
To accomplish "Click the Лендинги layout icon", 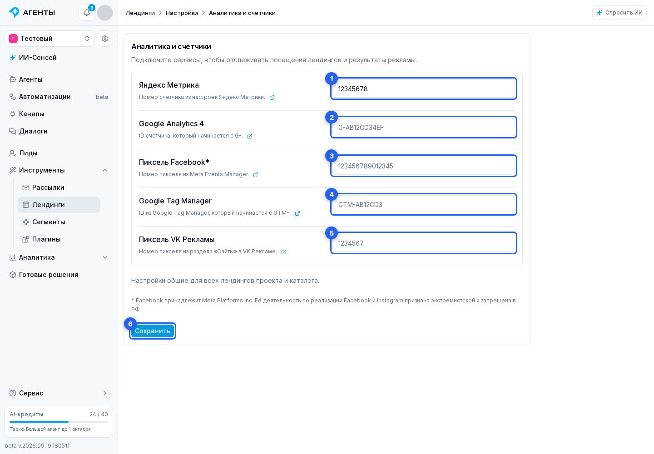I will coord(26,205).
